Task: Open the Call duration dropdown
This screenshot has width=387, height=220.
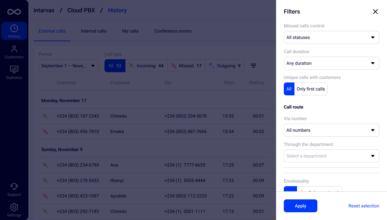Action: pyautogui.click(x=331, y=63)
